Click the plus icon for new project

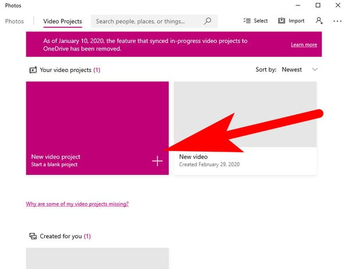[157, 161]
